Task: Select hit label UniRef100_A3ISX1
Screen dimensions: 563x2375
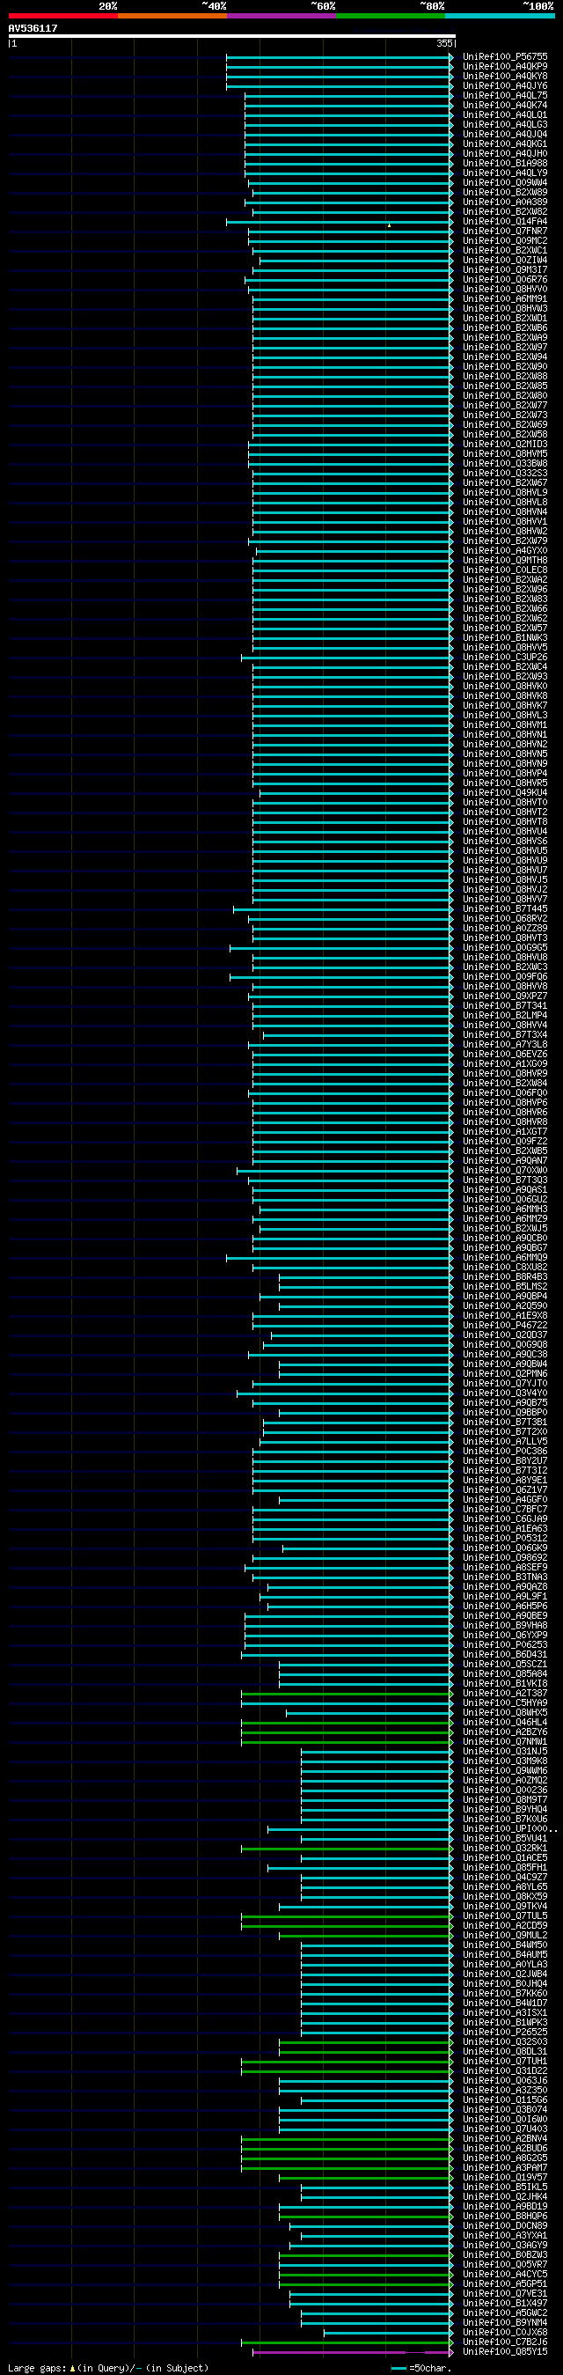Action: tap(505, 2012)
